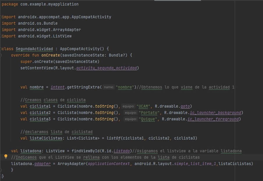Collapse the onCreate function fold marker
The width and height of the screenshot is (263, 181).
pyautogui.click(x=1, y=55)
